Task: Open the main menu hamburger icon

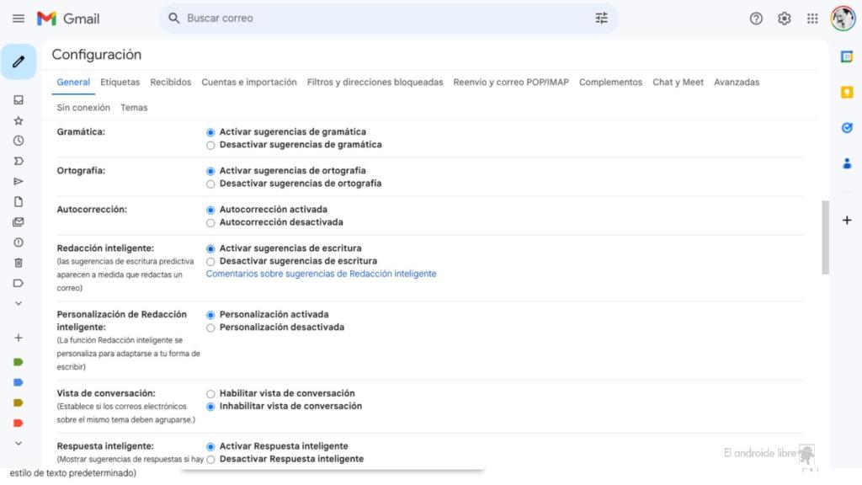Action: [x=19, y=19]
